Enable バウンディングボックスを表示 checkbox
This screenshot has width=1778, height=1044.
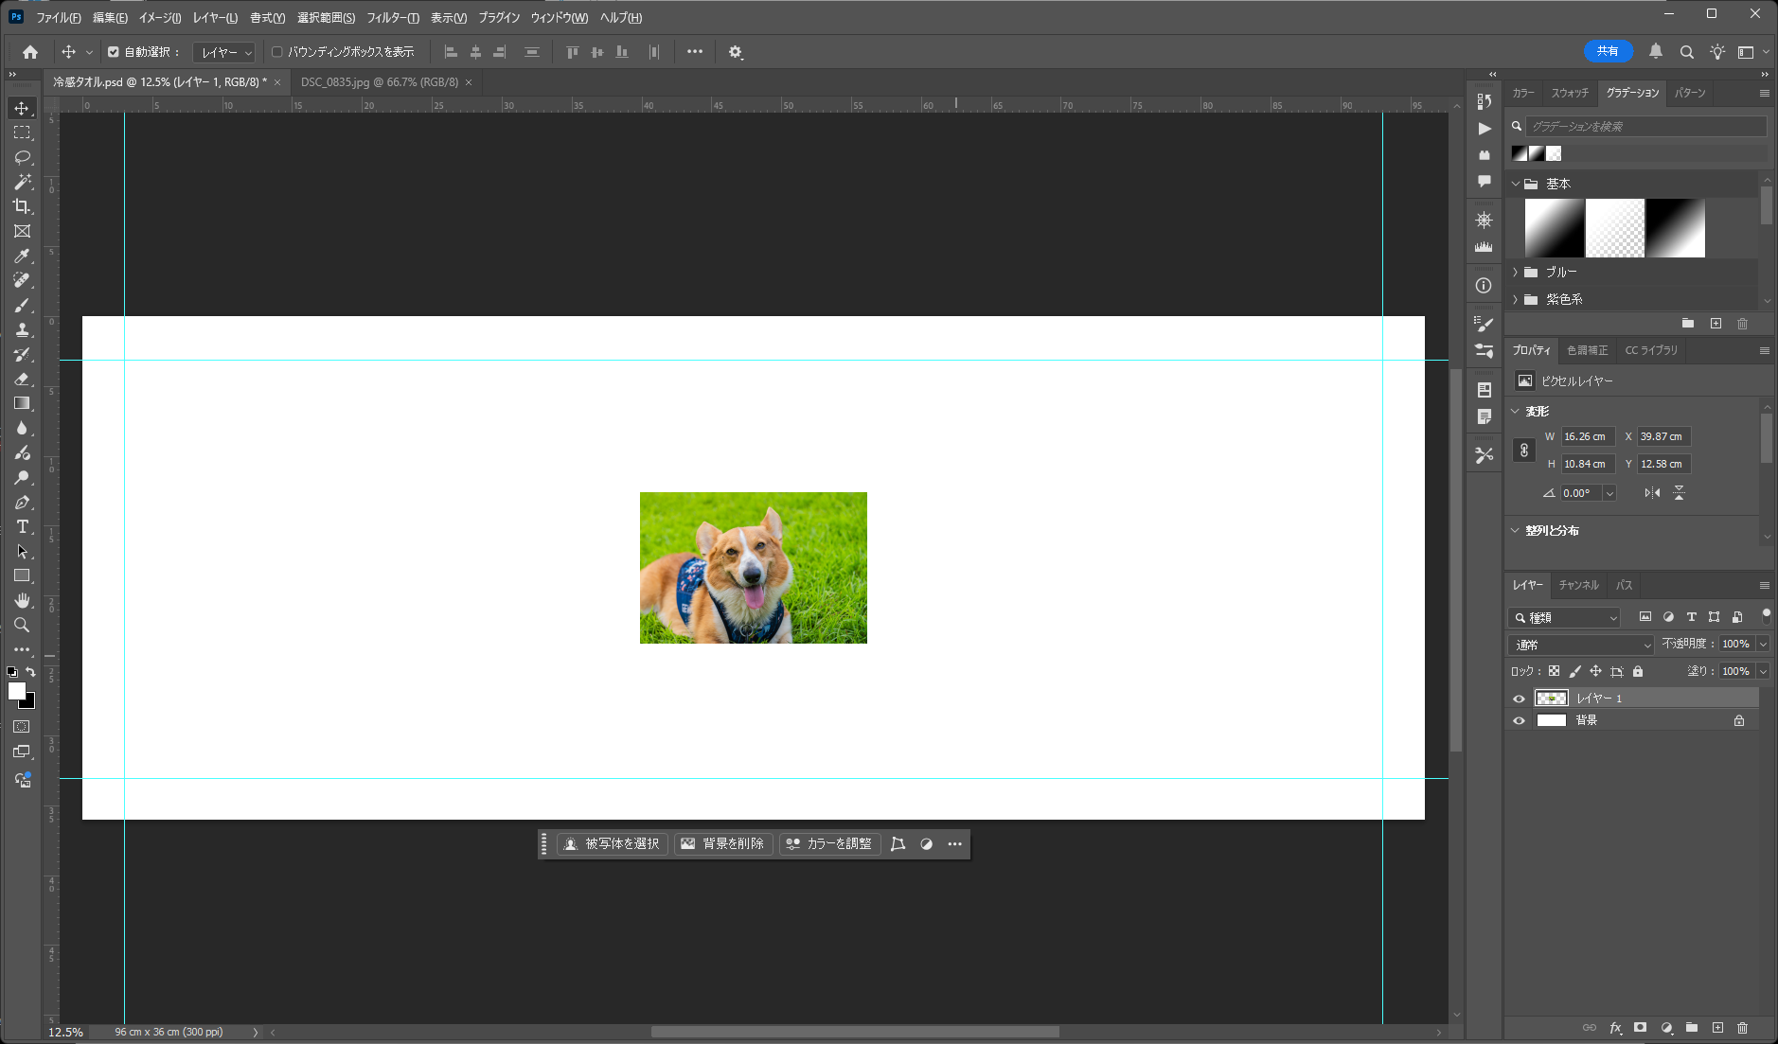pyautogui.click(x=277, y=52)
